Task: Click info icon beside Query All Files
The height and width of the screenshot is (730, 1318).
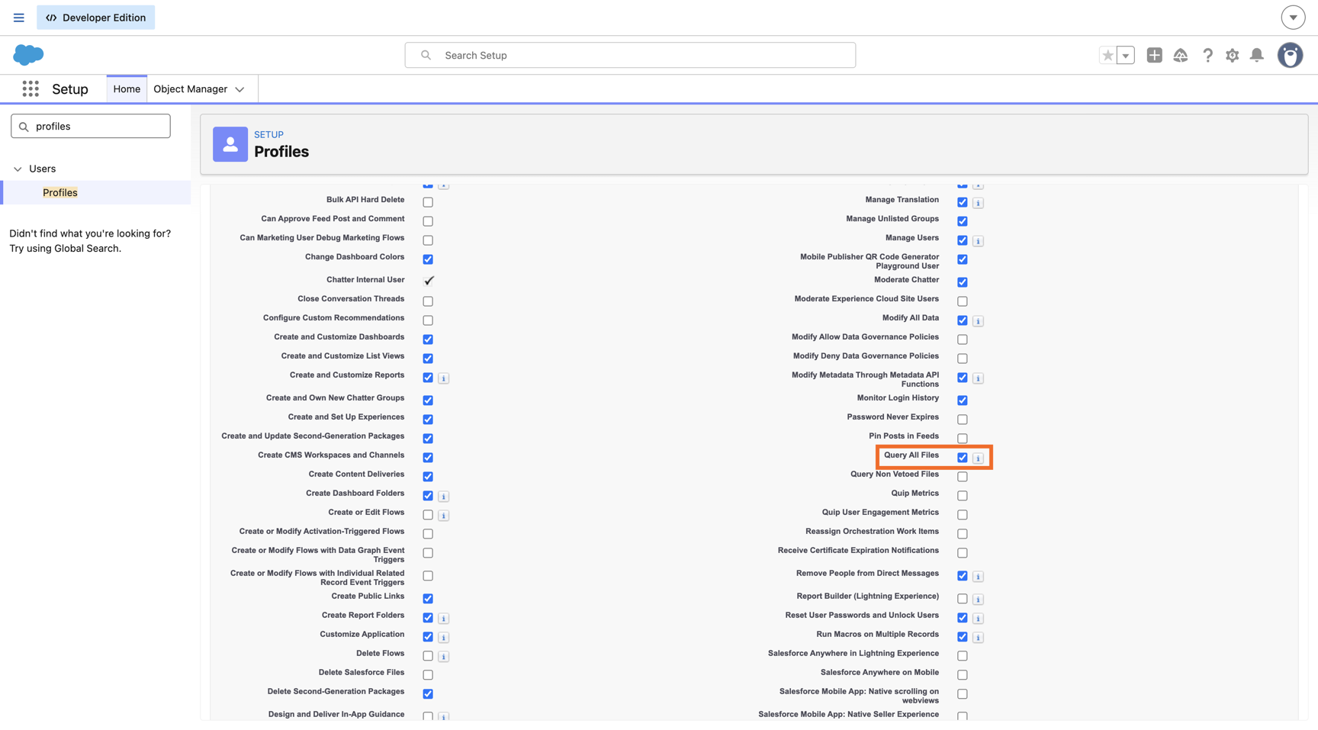Action: (x=978, y=458)
